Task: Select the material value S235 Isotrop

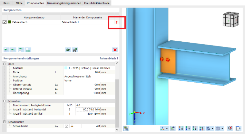Action: coord(89,68)
